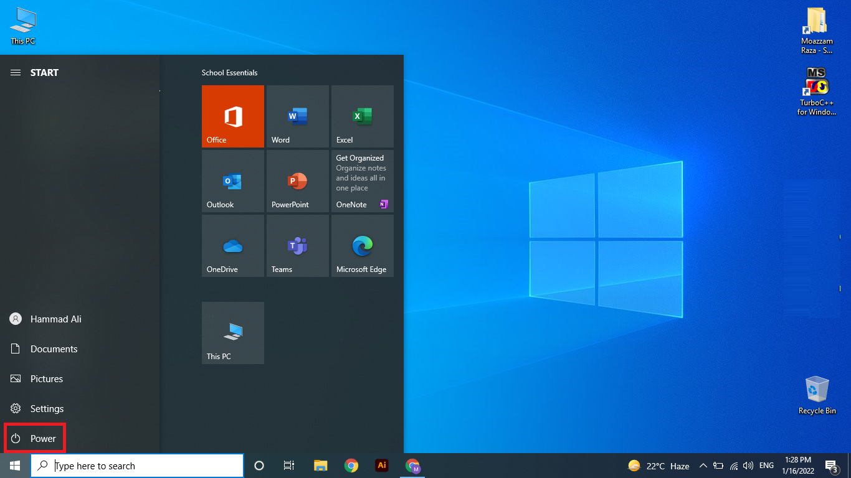Show hidden system tray icons
Image resolution: width=851 pixels, height=478 pixels.
[703, 466]
